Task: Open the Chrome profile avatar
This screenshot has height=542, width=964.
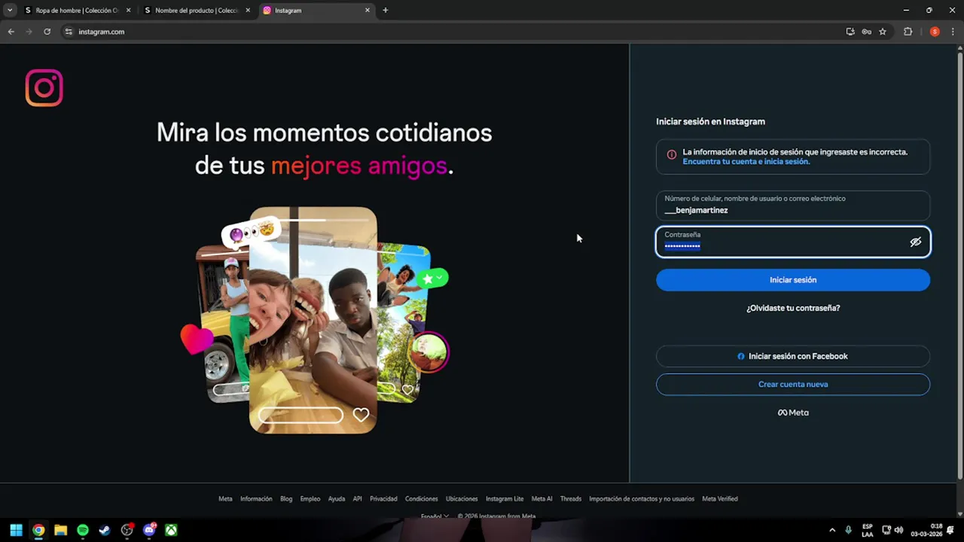Action: click(935, 32)
